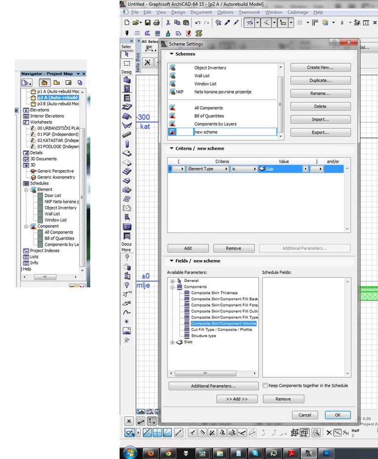Click the Delete scheme button
The height and width of the screenshot is (459, 378).
pyautogui.click(x=320, y=107)
